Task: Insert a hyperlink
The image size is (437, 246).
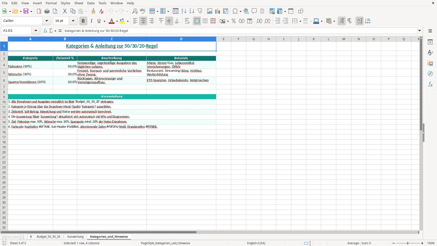Action: click(246, 11)
